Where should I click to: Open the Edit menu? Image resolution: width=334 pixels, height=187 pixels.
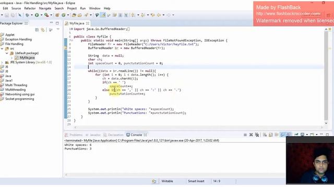coord(5,8)
